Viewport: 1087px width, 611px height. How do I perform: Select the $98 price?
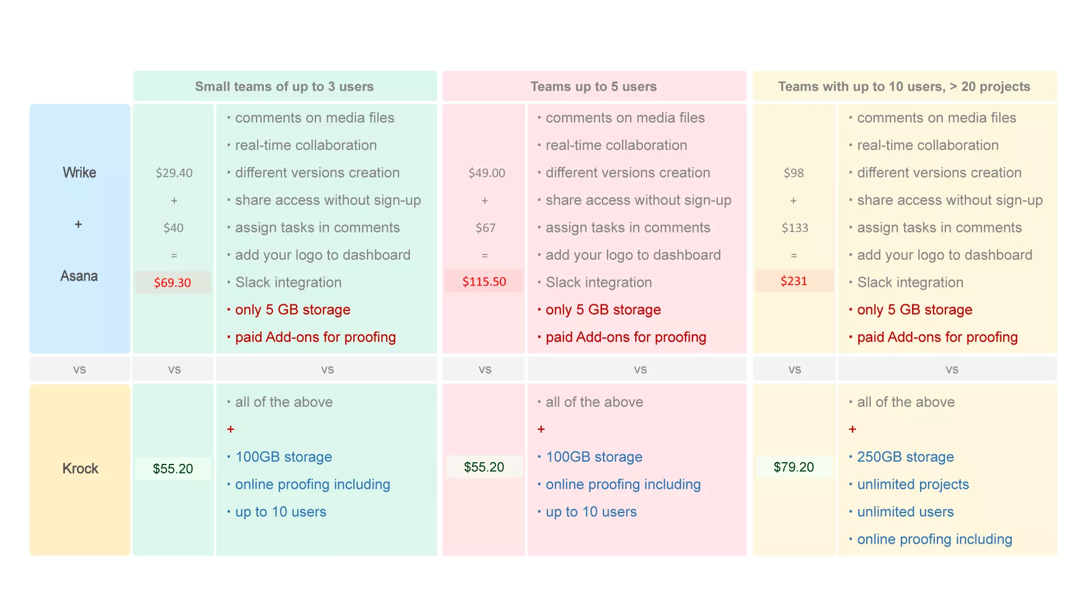(x=794, y=173)
